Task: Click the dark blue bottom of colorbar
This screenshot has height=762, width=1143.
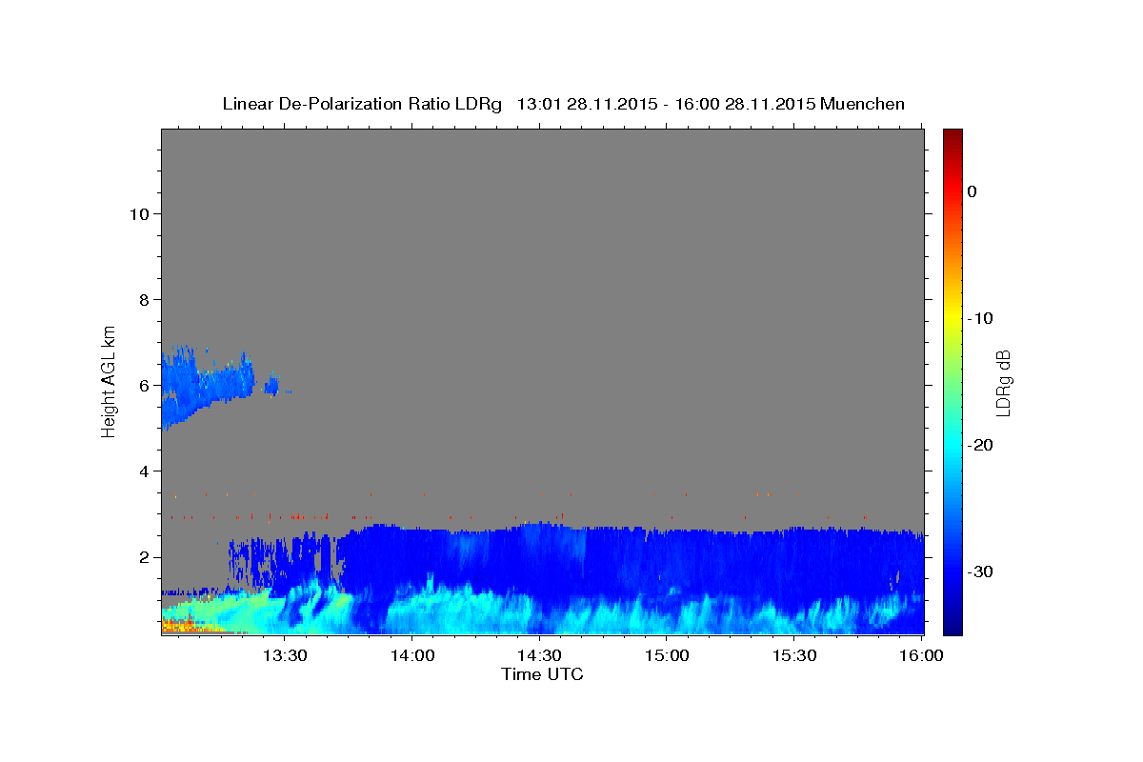Action: click(952, 628)
